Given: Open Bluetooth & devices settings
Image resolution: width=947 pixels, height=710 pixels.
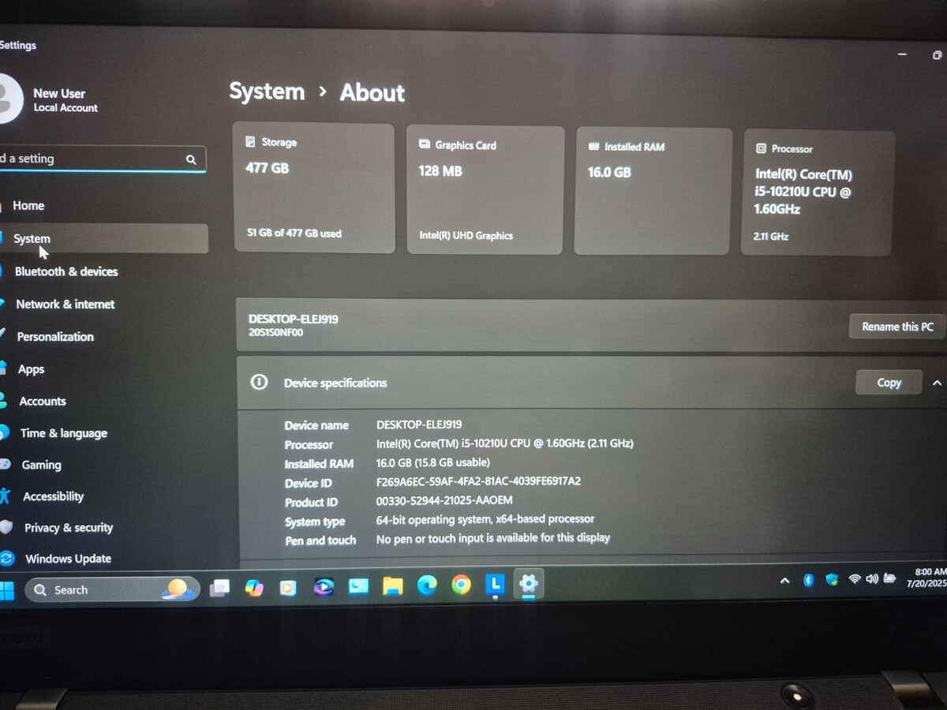Looking at the screenshot, I should pyautogui.click(x=66, y=271).
